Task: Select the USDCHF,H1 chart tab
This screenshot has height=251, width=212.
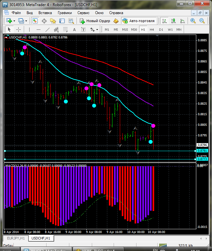Action: click(x=41, y=238)
